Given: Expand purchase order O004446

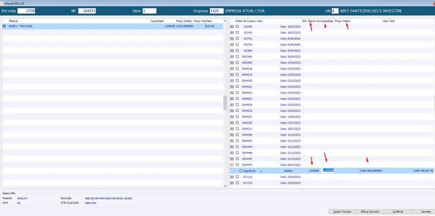Looking at the screenshot, I should [x=232, y=153].
